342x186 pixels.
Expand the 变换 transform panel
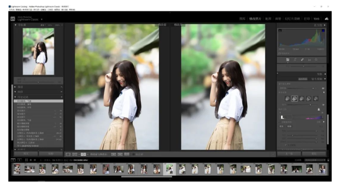325,74
